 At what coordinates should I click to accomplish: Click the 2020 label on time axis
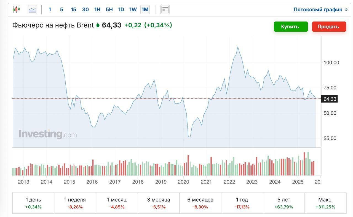click(x=183, y=182)
